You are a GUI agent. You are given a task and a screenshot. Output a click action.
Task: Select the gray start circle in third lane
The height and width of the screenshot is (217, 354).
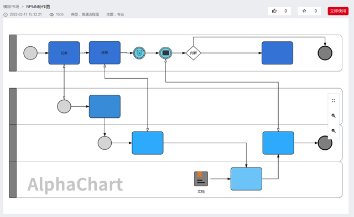click(x=105, y=143)
